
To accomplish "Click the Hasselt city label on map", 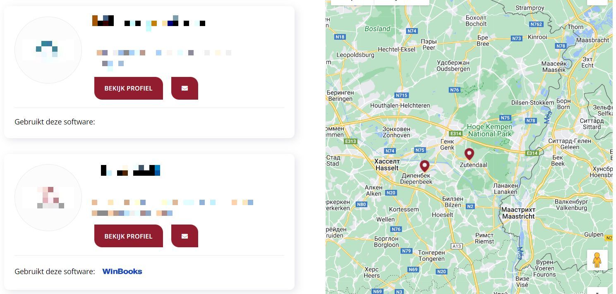I will pos(387,165).
